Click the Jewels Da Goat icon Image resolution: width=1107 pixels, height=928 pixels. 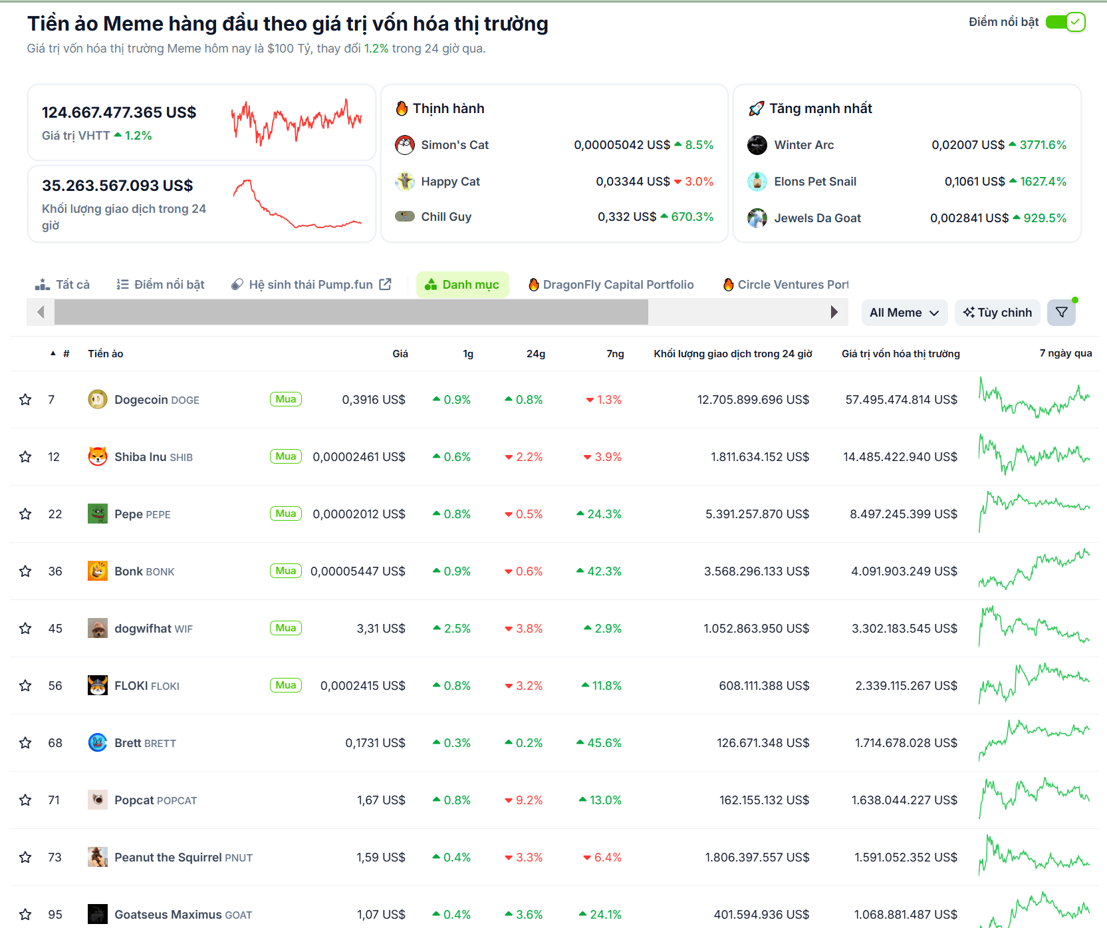(757, 218)
